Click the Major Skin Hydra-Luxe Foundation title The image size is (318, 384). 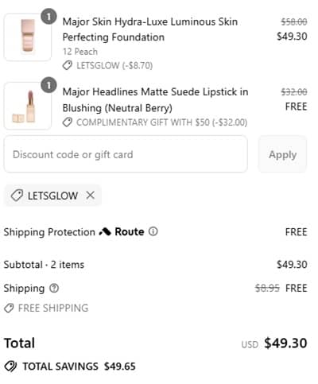click(x=150, y=29)
